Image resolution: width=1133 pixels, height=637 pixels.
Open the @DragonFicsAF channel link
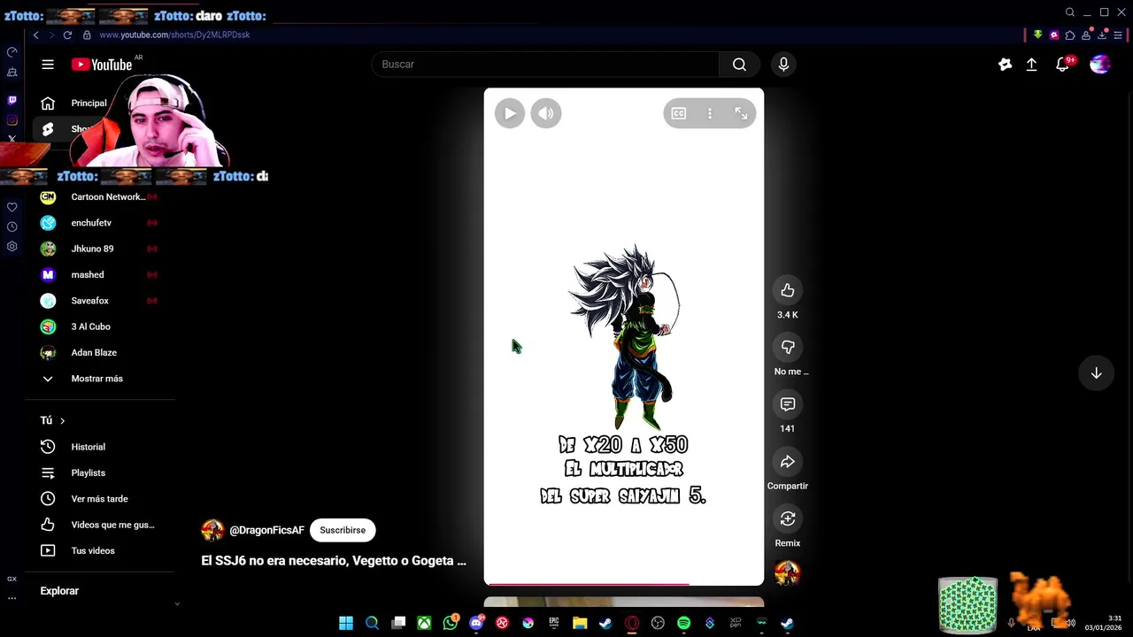[266, 530]
